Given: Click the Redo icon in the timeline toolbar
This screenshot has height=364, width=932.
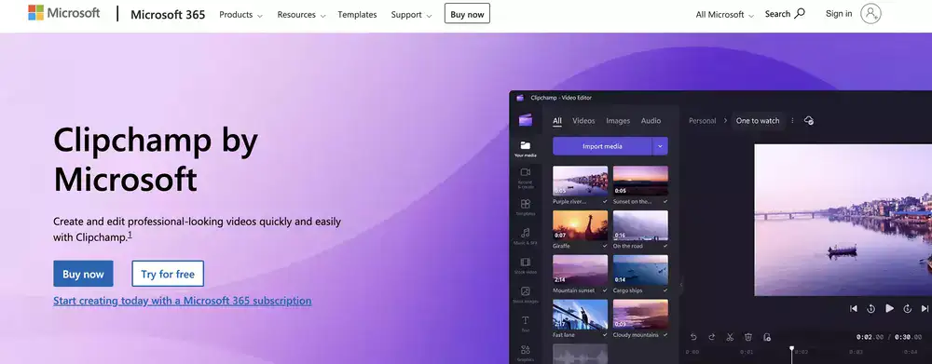Looking at the screenshot, I should point(711,337).
